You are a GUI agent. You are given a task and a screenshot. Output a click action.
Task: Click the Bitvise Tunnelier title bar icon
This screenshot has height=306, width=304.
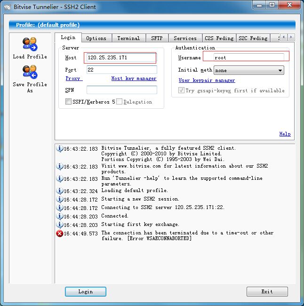pos(8,7)
